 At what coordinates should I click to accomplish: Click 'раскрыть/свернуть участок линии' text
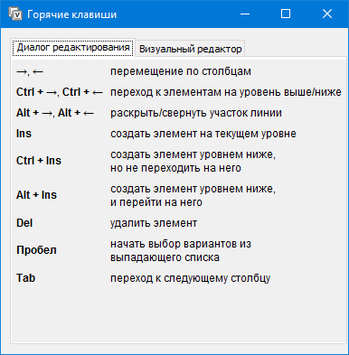[x=196, y=113]
